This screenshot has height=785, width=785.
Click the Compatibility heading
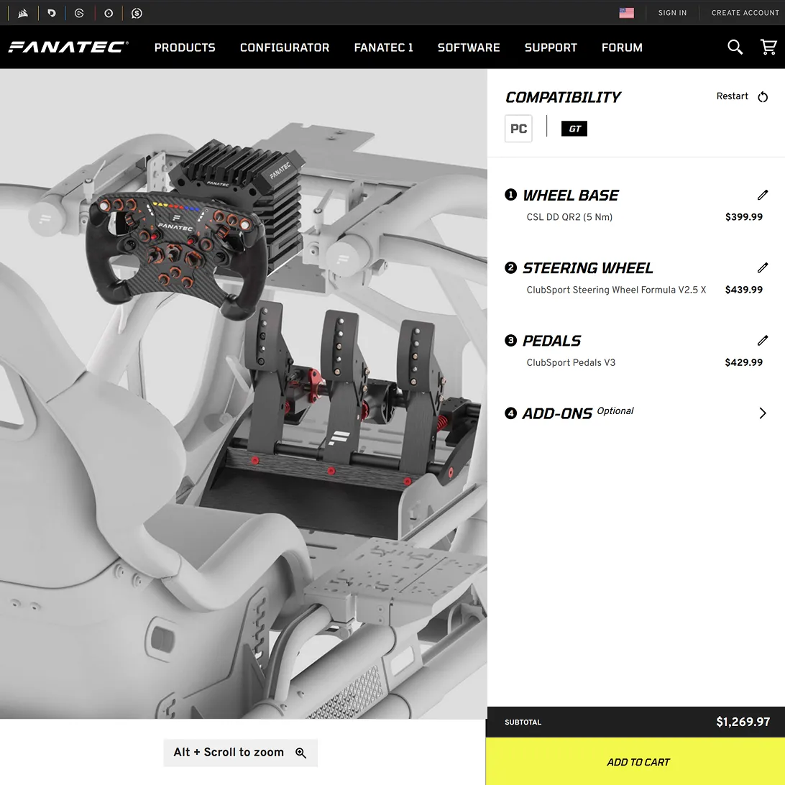coord(563,97)
